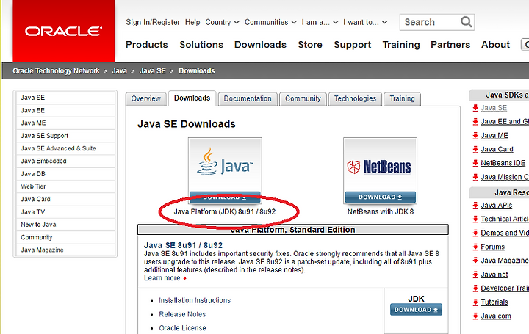
Task: Click red arrow icon beside Java APIs
Action: [x=475, y=206]
